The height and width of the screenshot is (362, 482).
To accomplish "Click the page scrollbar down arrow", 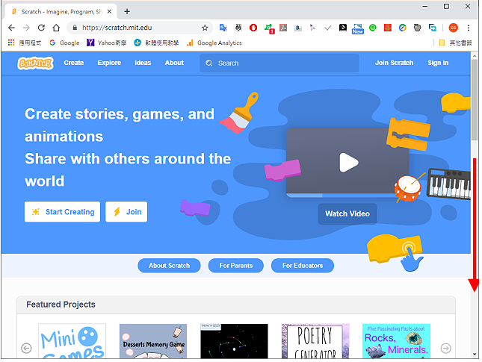I will coord(475,355).
